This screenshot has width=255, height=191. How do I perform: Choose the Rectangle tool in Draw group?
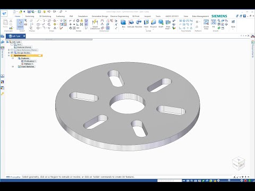coord(38,24)
